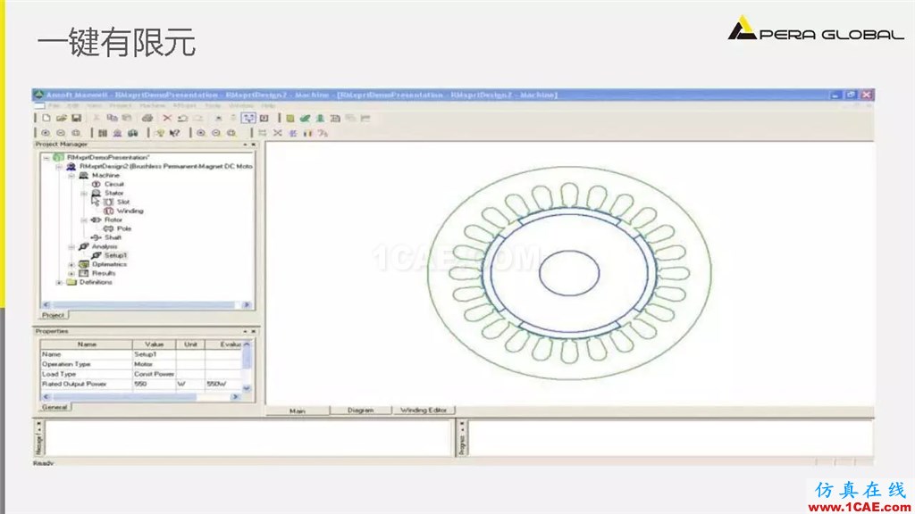Viewport: 915px width, 514px height.
Task: Click the Cut toolbar icon
Action: (x=97, y=119)
